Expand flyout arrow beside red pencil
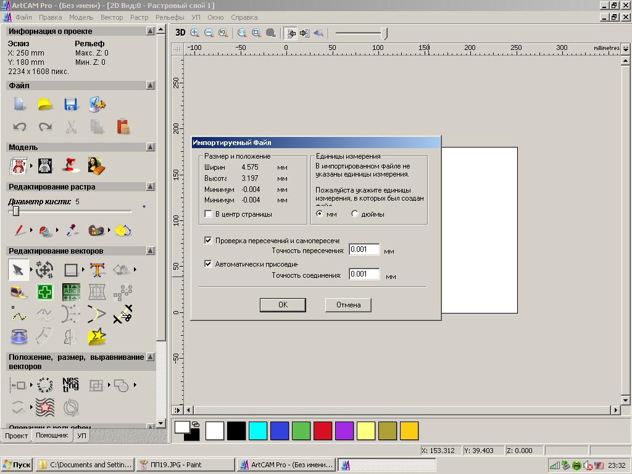Image resolution: width=632 pixels, height=474 pixels. click(x=31, y=230)
